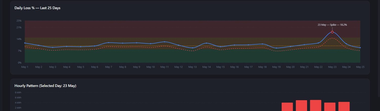380x111 pixels.
Task: Click the 6 kWh axis label
Action: point(18,98)
